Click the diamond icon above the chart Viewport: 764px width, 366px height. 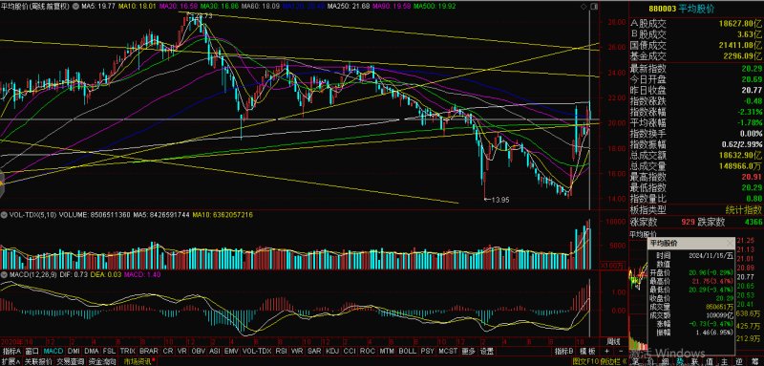click(584, 7)
